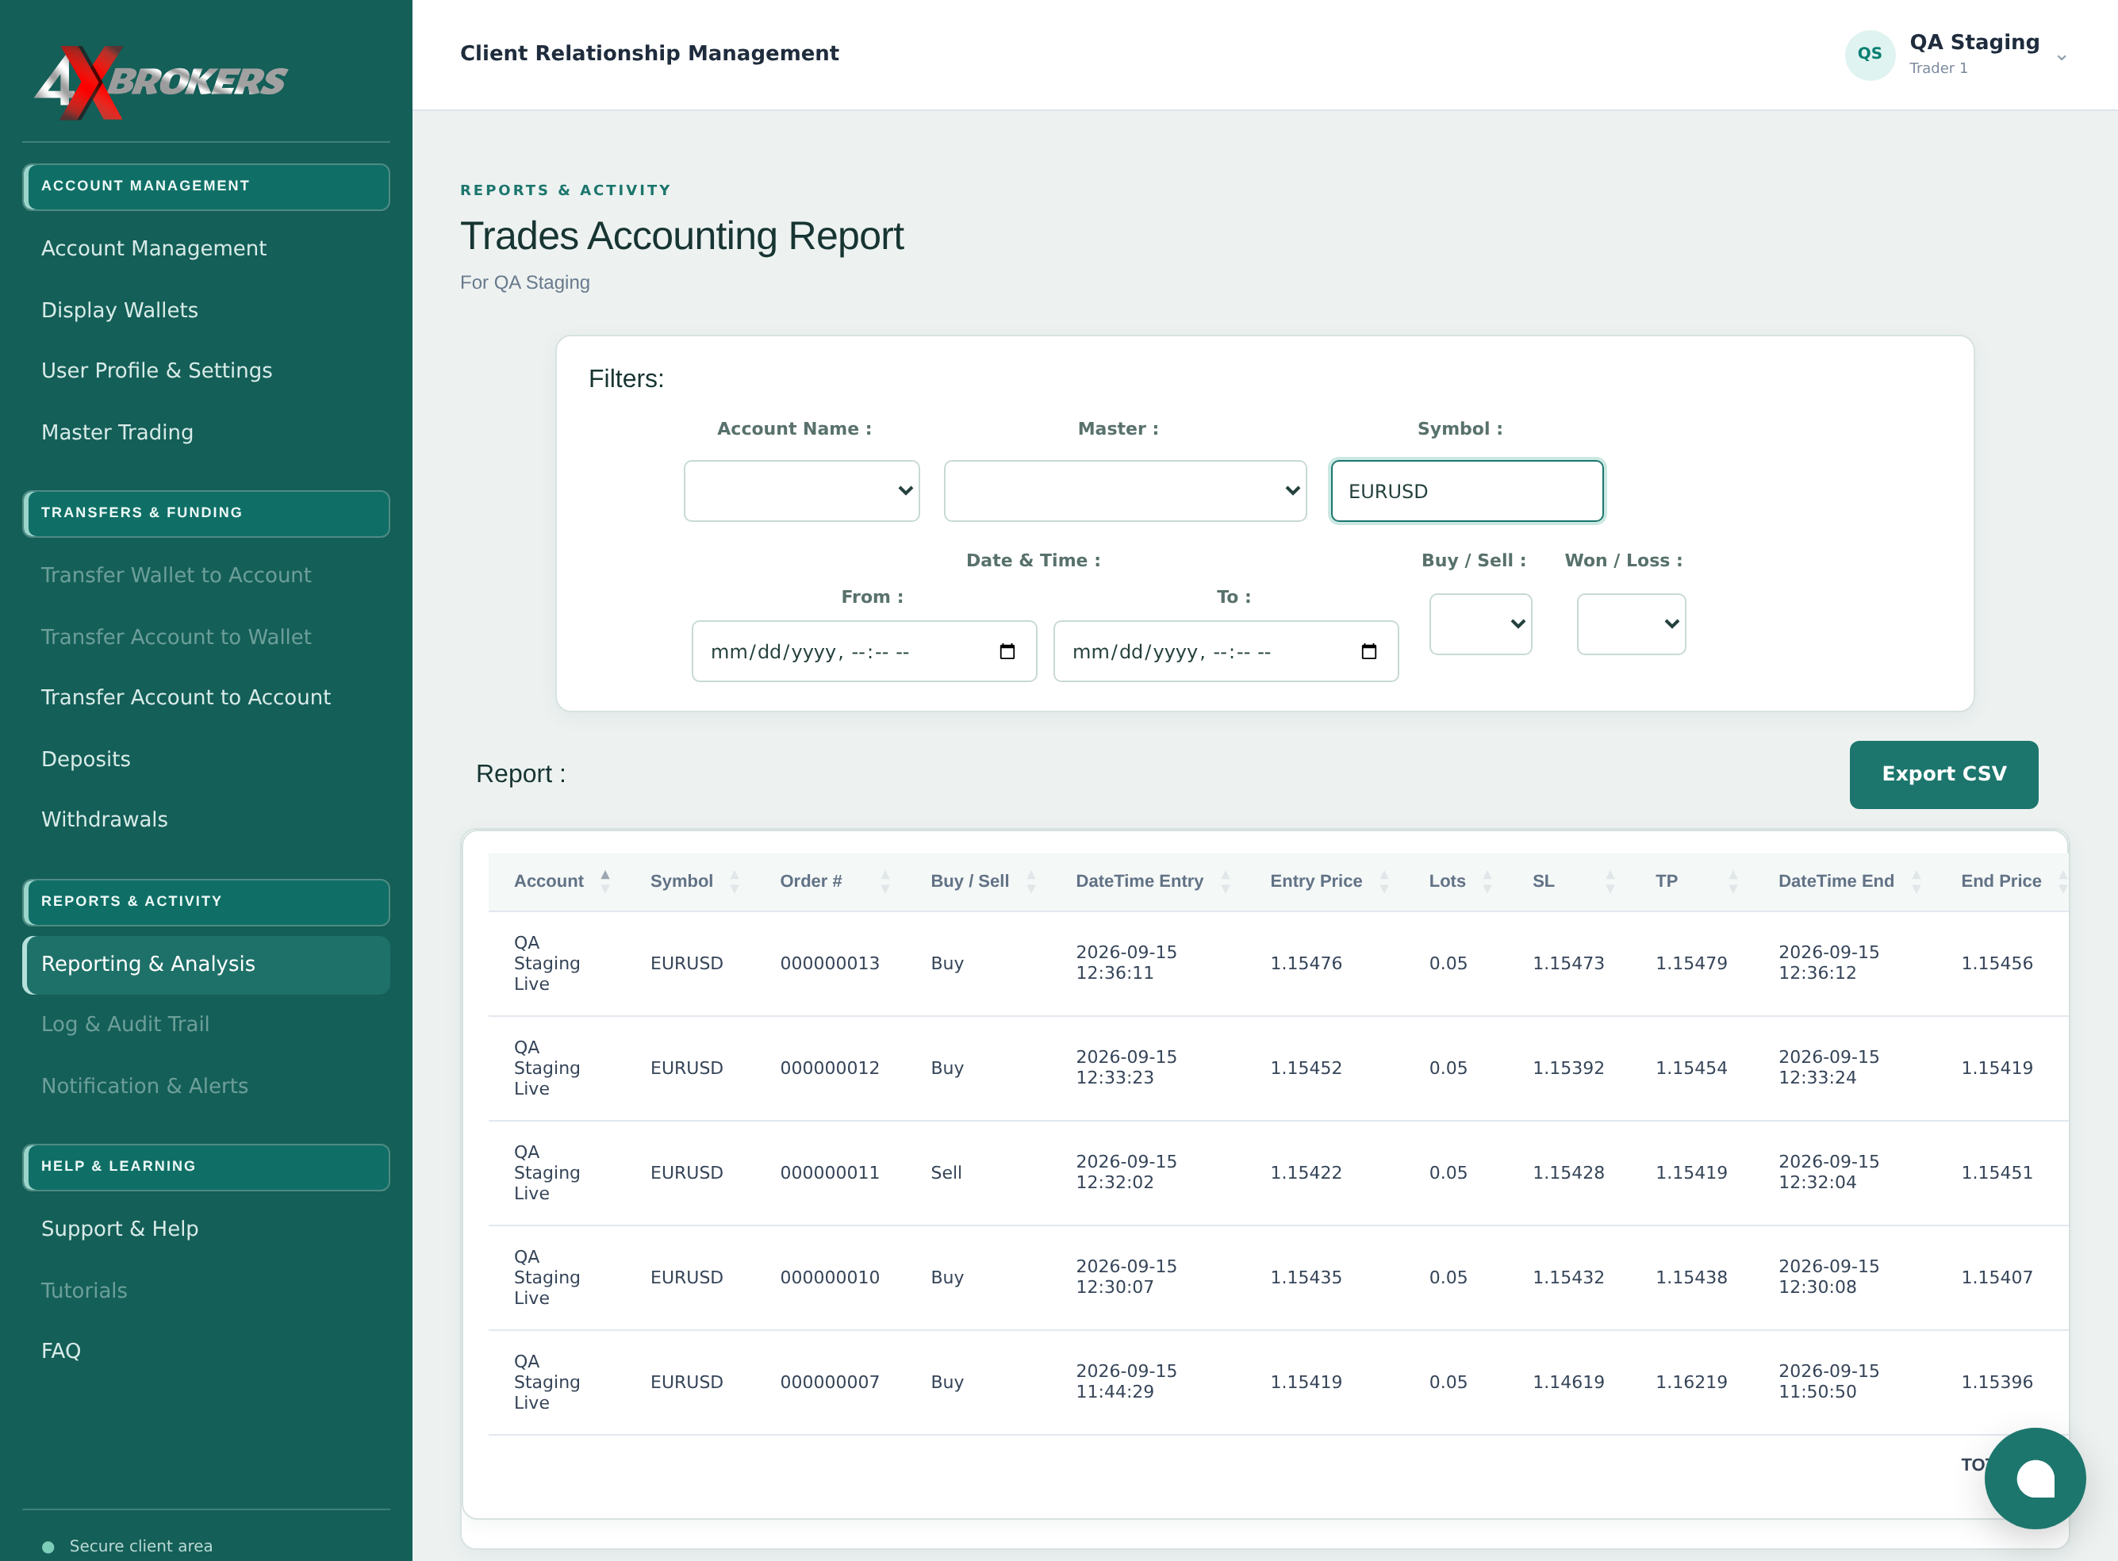Open Support & Help page
This screenshot has width=2118, height=1561.
tap(120, 1229)
